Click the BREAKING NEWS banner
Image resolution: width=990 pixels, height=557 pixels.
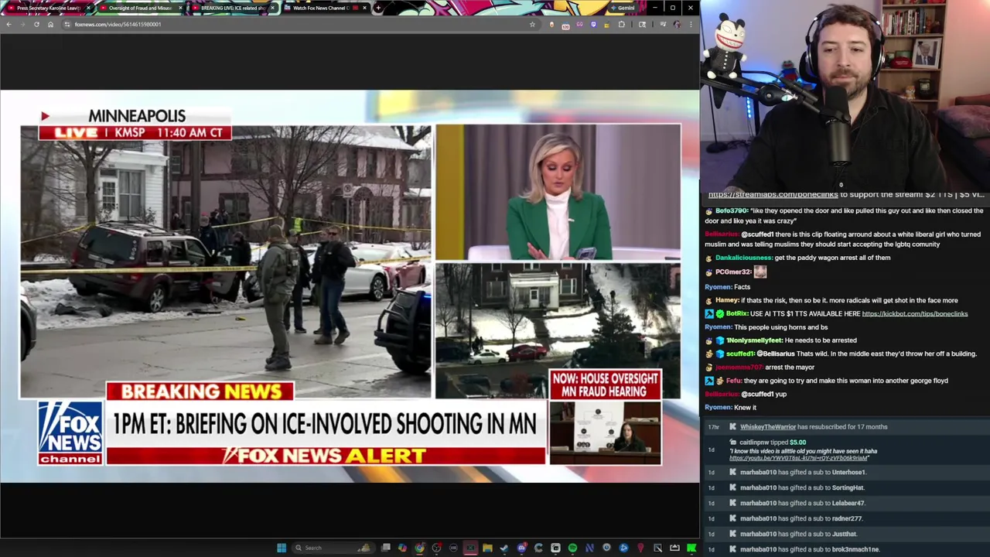click(x=200, y=391)
